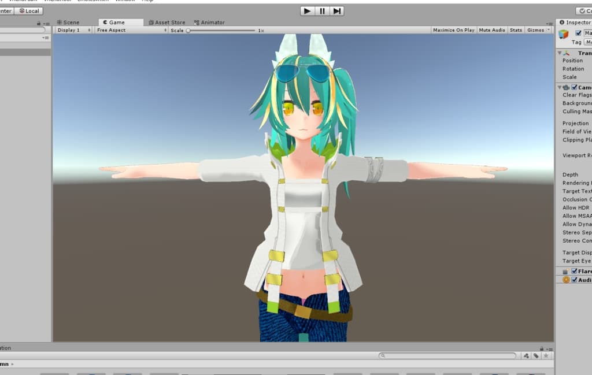The width and height of the screenshot is (592, 375).
Task: Open the Free Aspect dropdown
Action: pyautogui.click(x=131, y=30)
